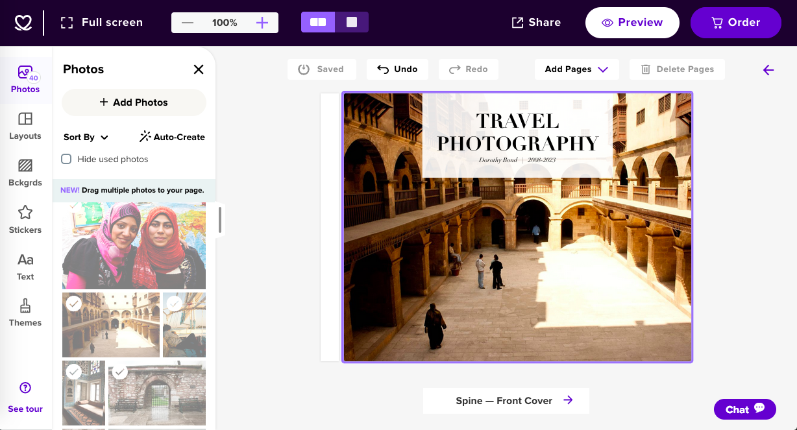Collapse the editor panel with the purple arrow
Screen dimensions: 797x430
coord(768,69)
